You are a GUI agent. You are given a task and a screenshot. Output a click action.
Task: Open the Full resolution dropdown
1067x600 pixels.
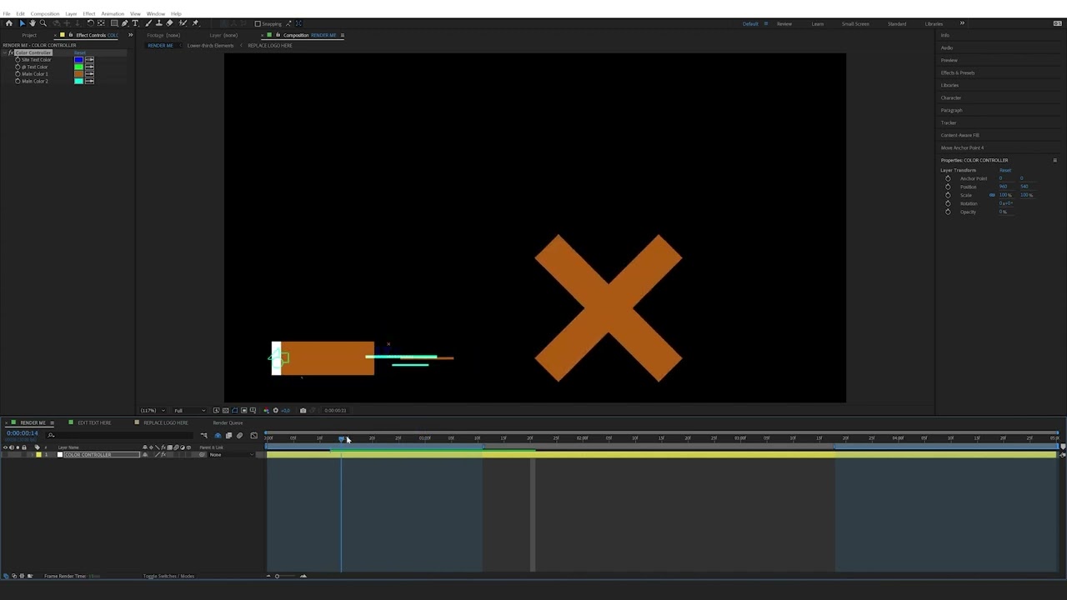(x=188, y=410)
